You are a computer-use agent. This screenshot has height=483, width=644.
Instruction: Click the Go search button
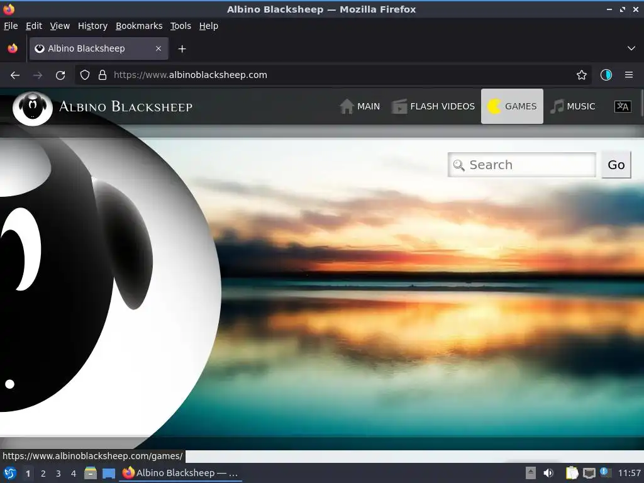[616, 165]
